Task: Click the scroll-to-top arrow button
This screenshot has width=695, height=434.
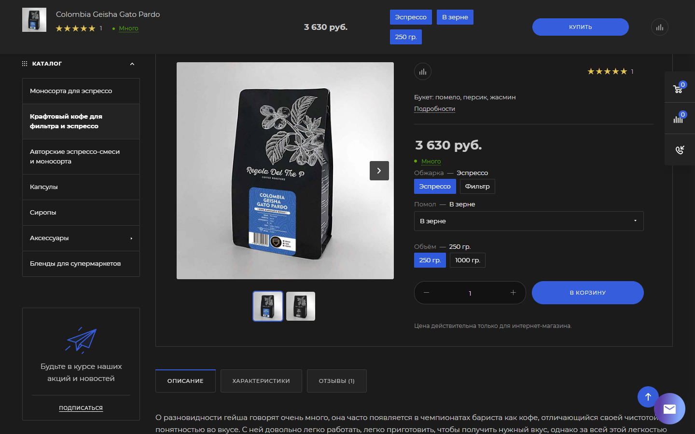Action: coord(648,396)
